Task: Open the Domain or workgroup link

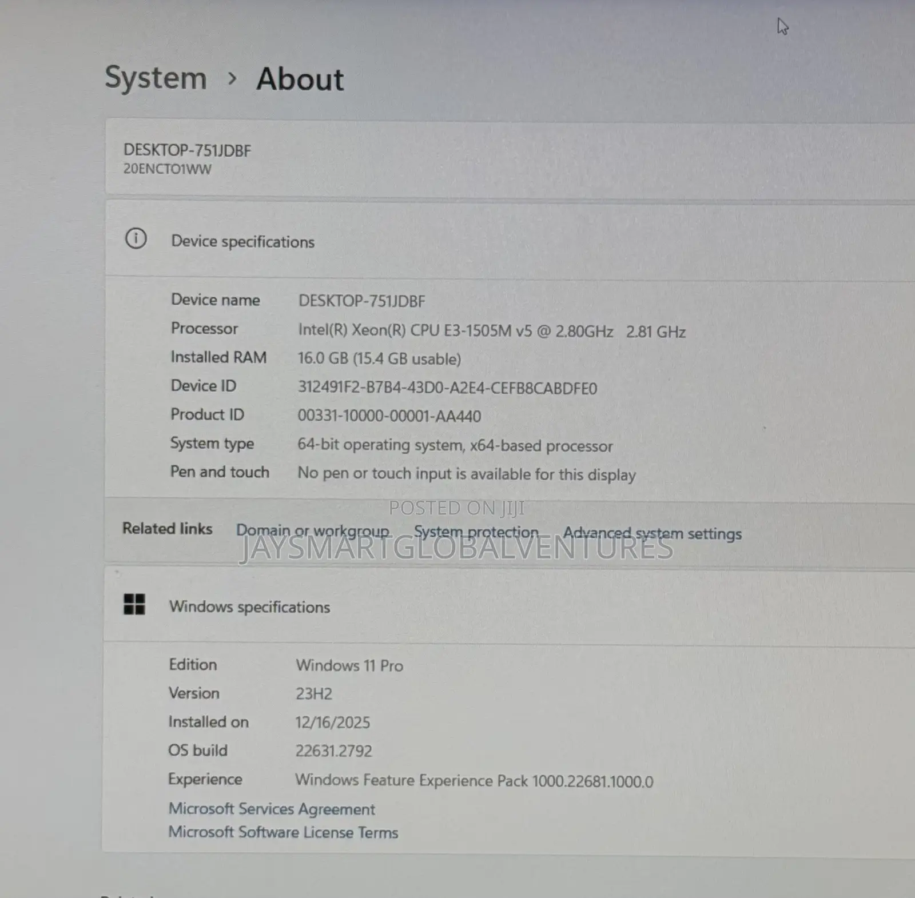Action: pos(313,531)
